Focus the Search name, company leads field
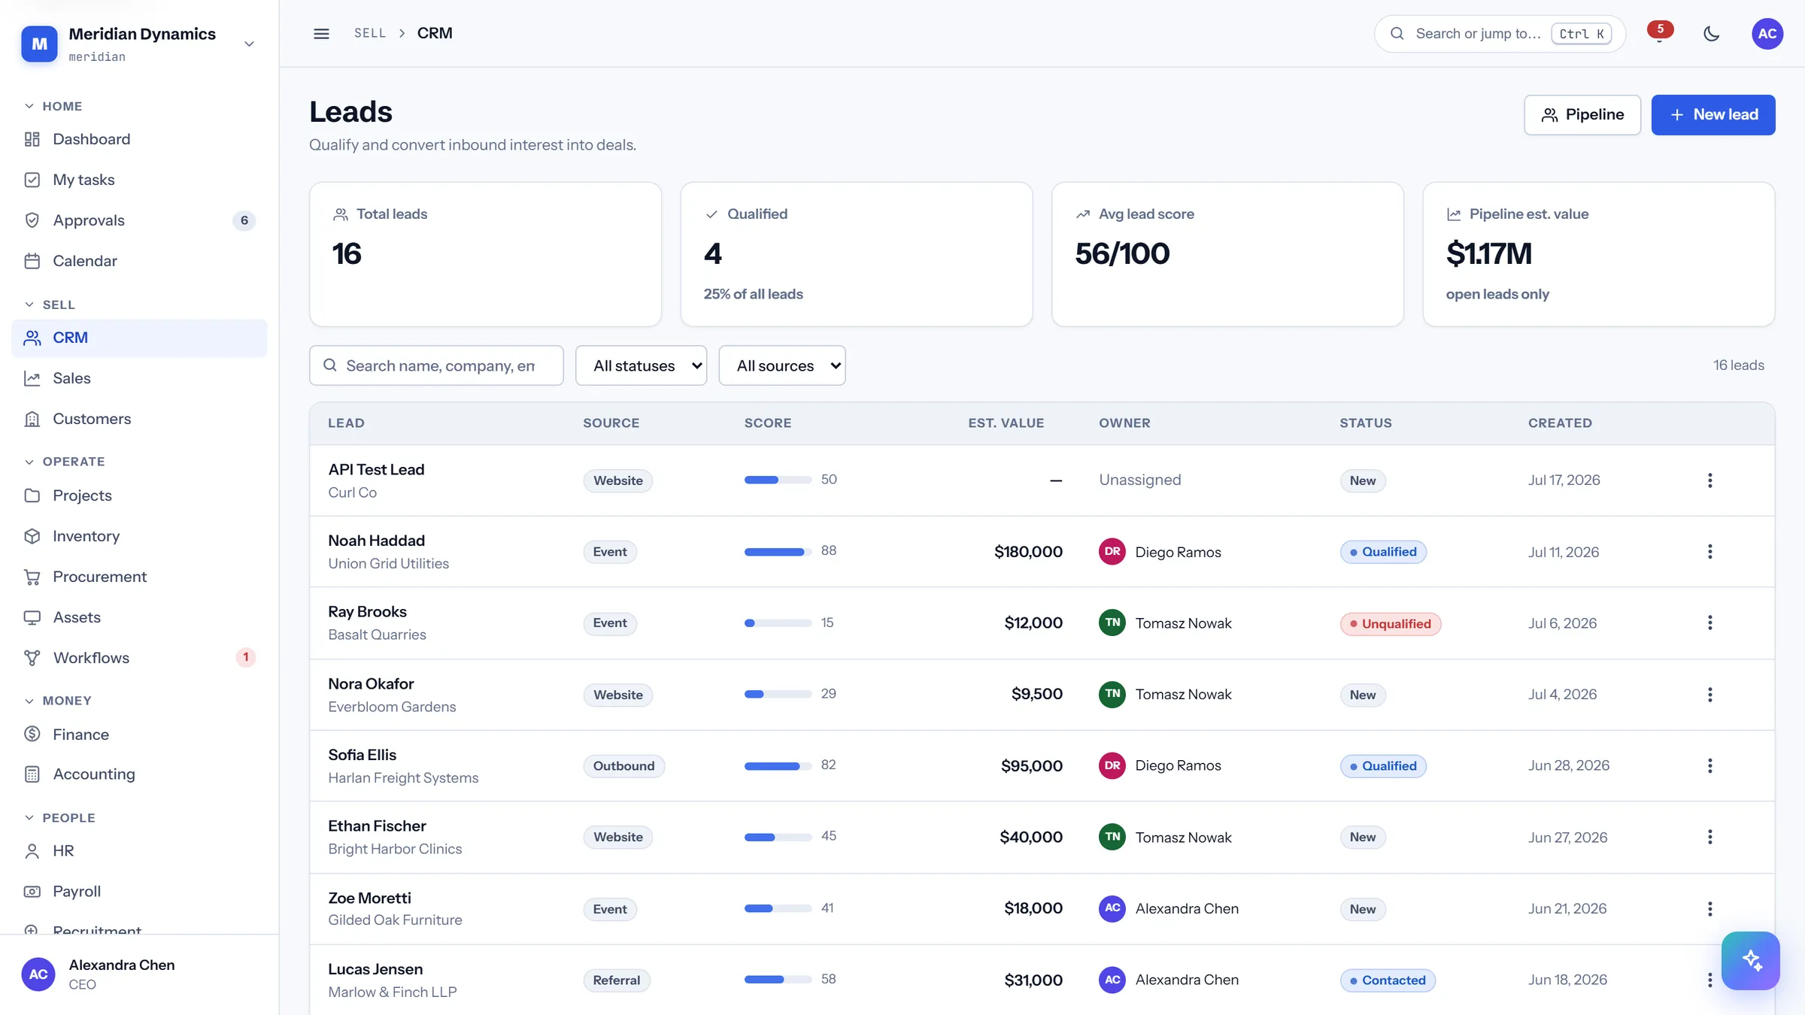The width and height of the screenshot is (1805, 1015). pyautogui.click(x=436, y=365)
